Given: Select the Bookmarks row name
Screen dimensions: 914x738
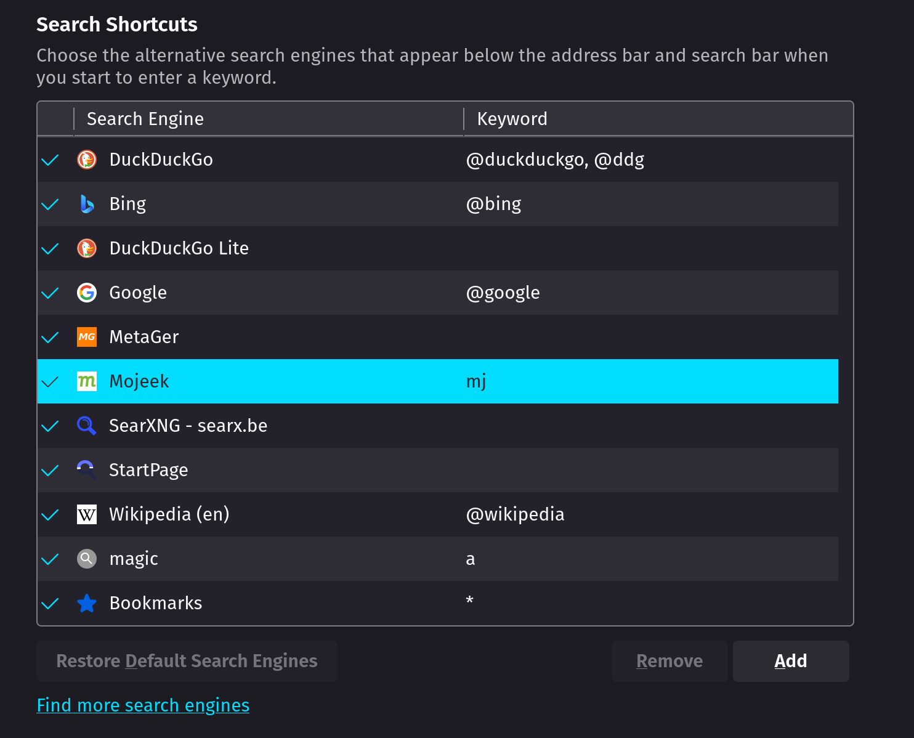Looking at the screenshot, I should pos(156,603).
